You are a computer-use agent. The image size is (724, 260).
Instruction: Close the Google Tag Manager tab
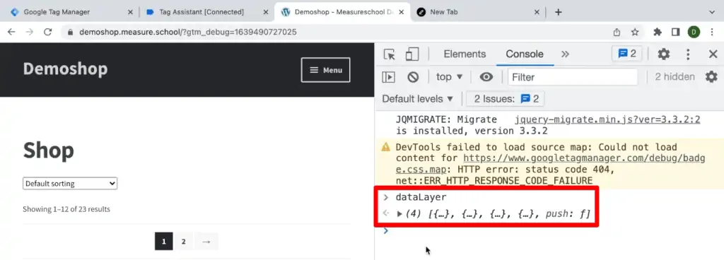(x=130, y=12)
